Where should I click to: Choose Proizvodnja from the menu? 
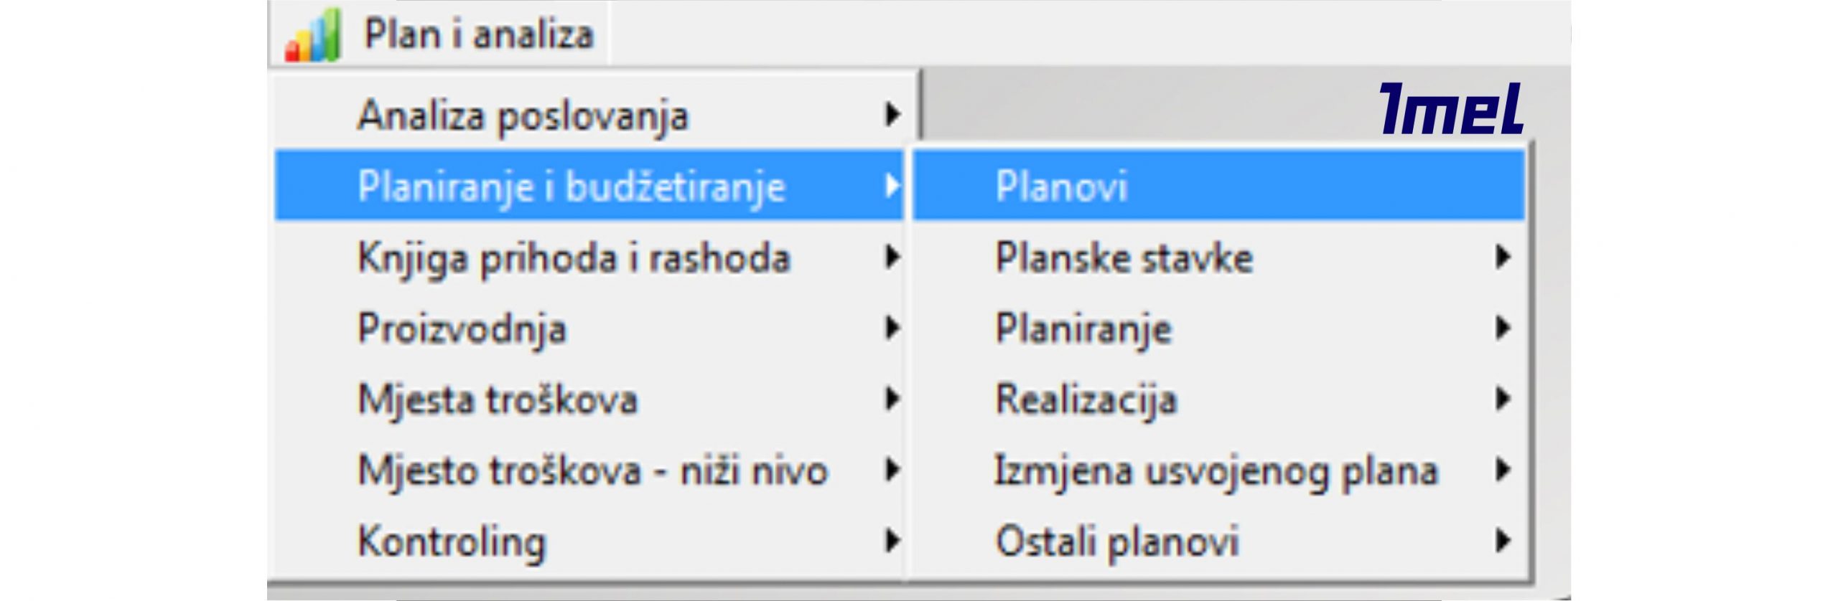click(x=462, y=328)
